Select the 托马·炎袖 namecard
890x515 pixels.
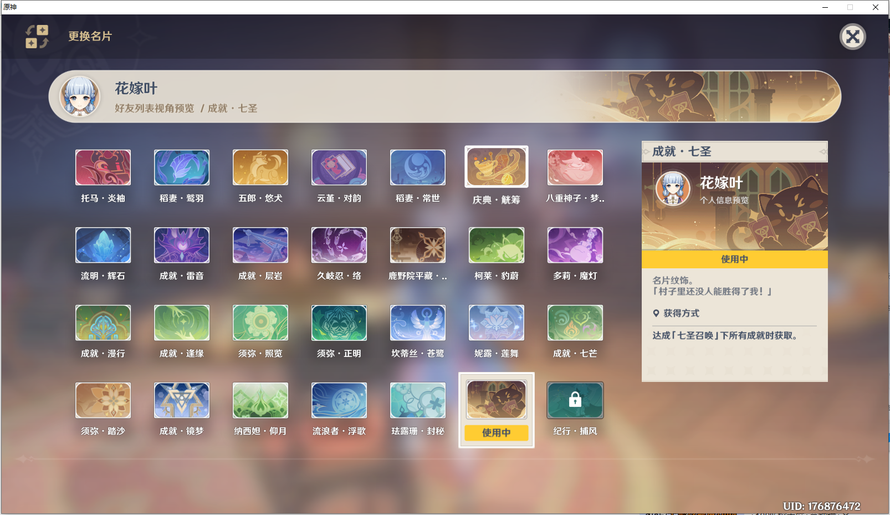[x=103, y=167]
